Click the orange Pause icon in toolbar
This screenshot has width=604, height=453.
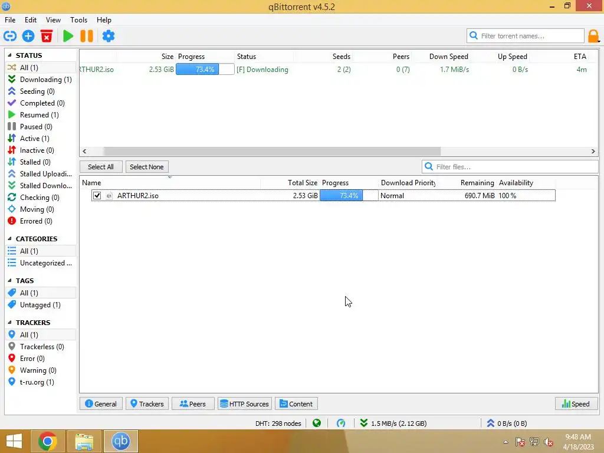(x=87, y=36)
